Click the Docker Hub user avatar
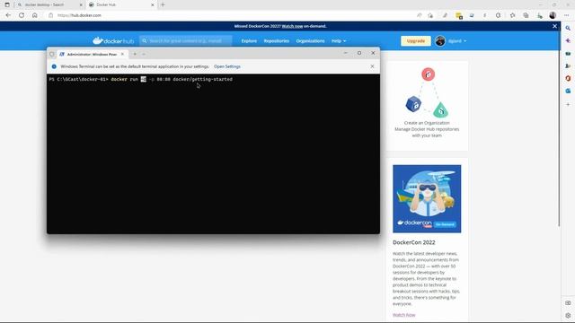 [440, 41]
